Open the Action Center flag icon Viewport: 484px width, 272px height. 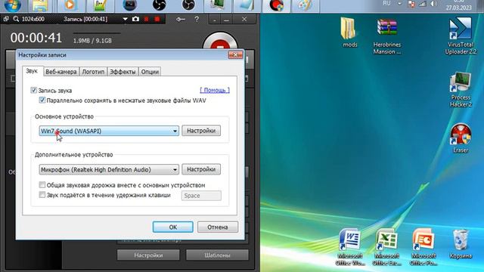pos(411,4)
